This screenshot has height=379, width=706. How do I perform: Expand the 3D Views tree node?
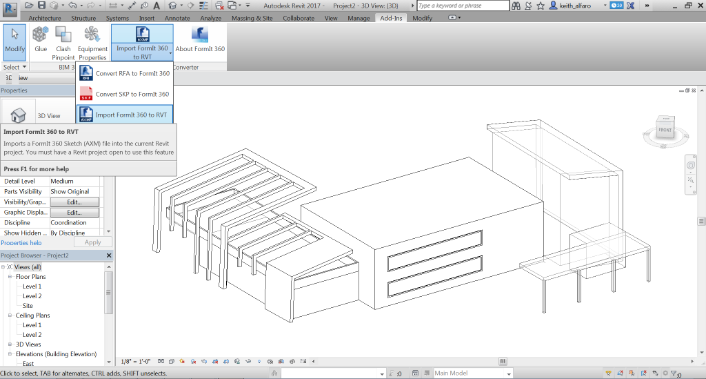coord(10,344)
